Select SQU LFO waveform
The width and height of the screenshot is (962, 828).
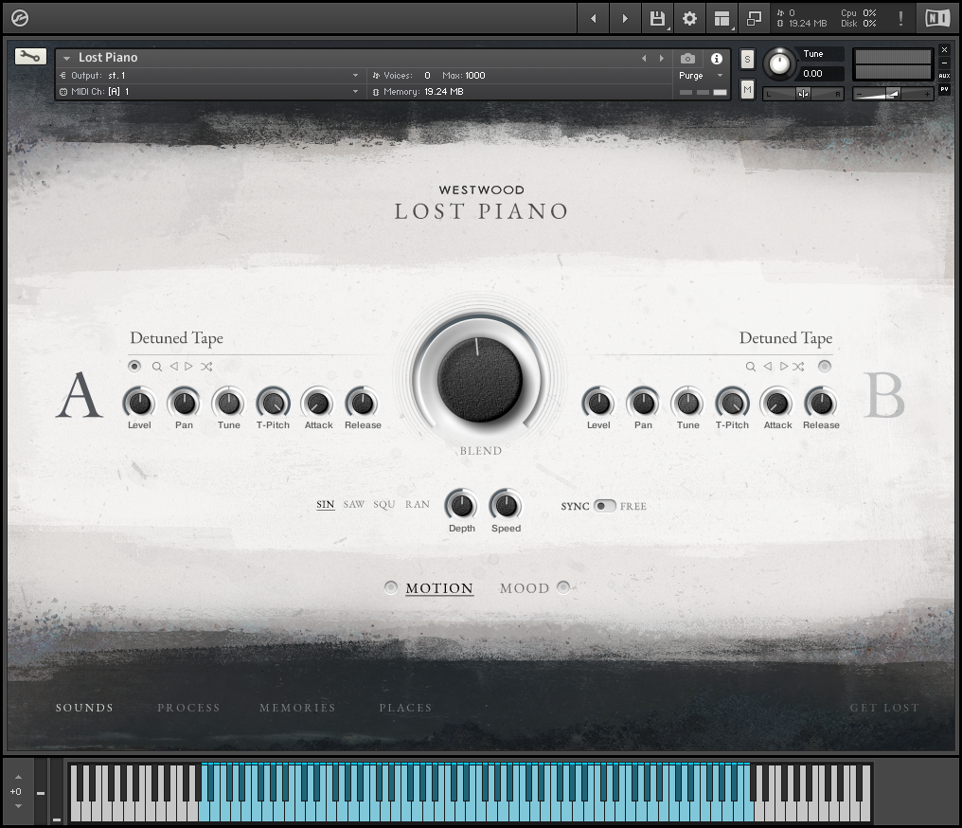point(384,505)
